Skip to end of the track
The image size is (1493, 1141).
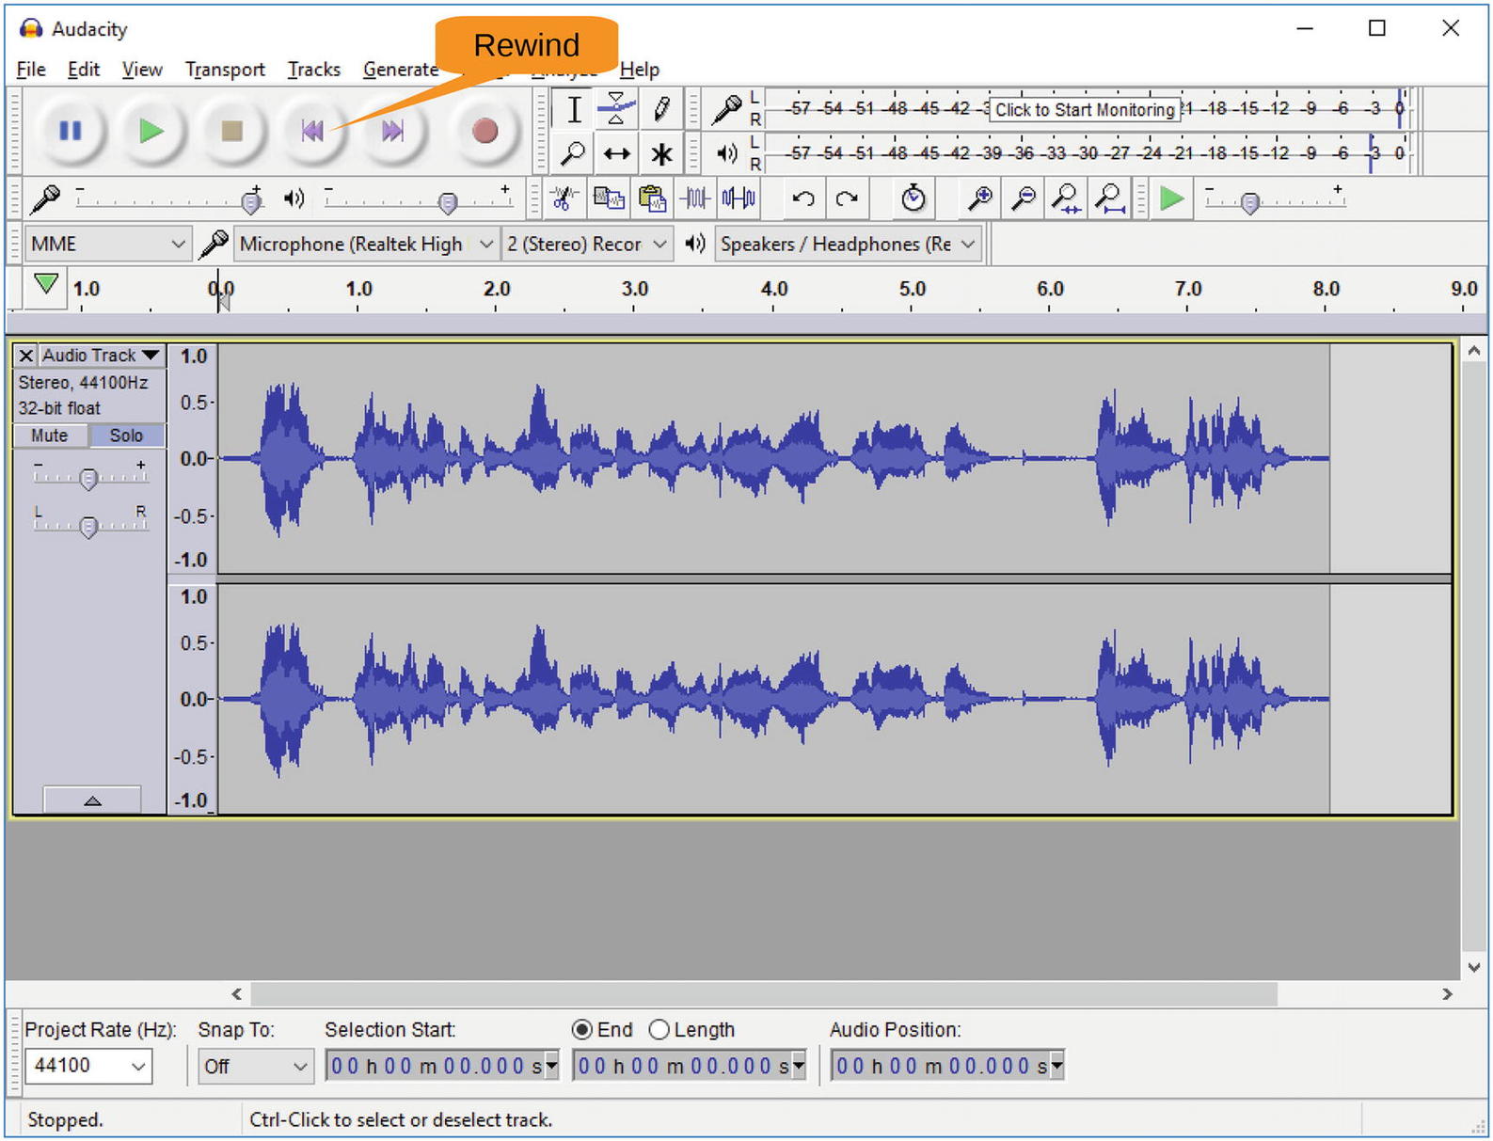[392, 131]
